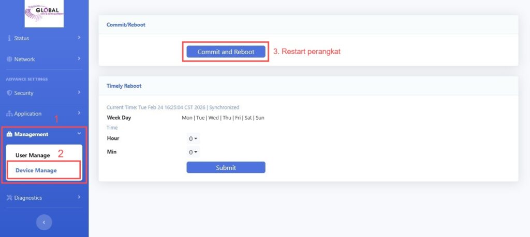Image resolution: width=530 pixels, height=237 pixels.
Task: Expand the Status menu chevron
Action: click(x=79, y=38)
